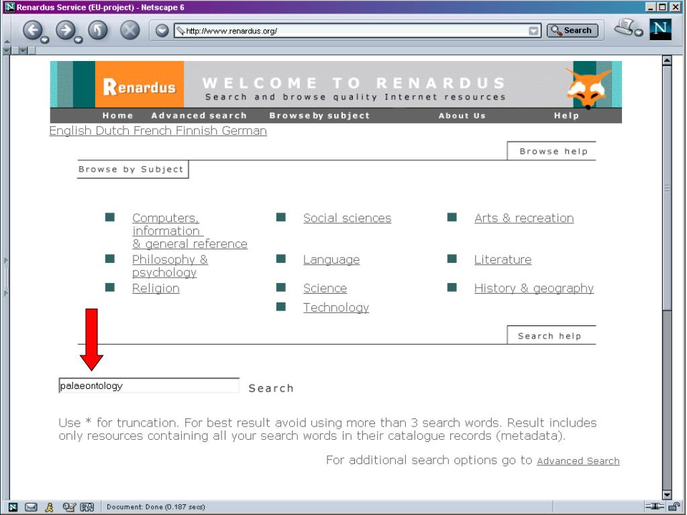The height and width of the screenshot is (515, 687).
Task: Open the URL bar history dropdown arrow
Action: (x=533, y=31)
